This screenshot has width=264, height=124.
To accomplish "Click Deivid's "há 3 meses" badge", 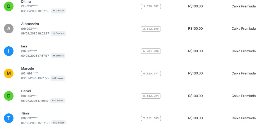I will [x=58, y=101].
